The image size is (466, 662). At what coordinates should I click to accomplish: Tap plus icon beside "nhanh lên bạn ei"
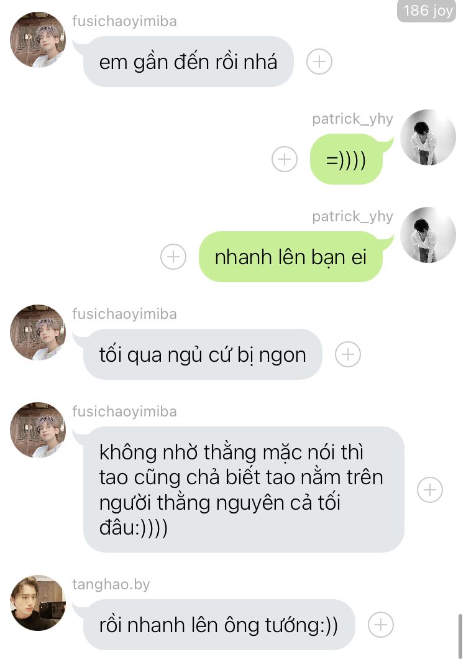click(x=173, y=257)
